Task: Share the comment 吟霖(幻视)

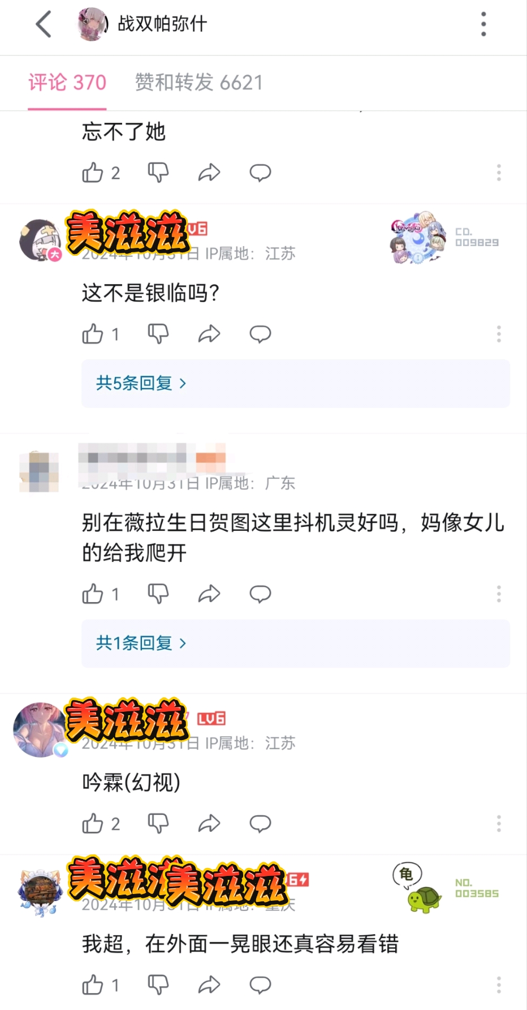Action: 209,824
